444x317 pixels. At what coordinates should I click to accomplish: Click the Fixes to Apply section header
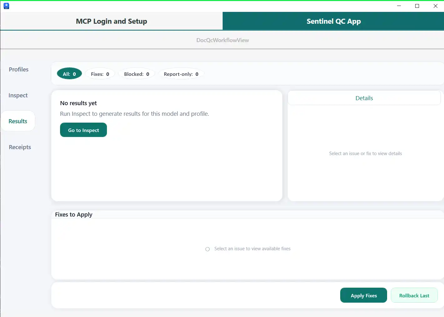74,215
